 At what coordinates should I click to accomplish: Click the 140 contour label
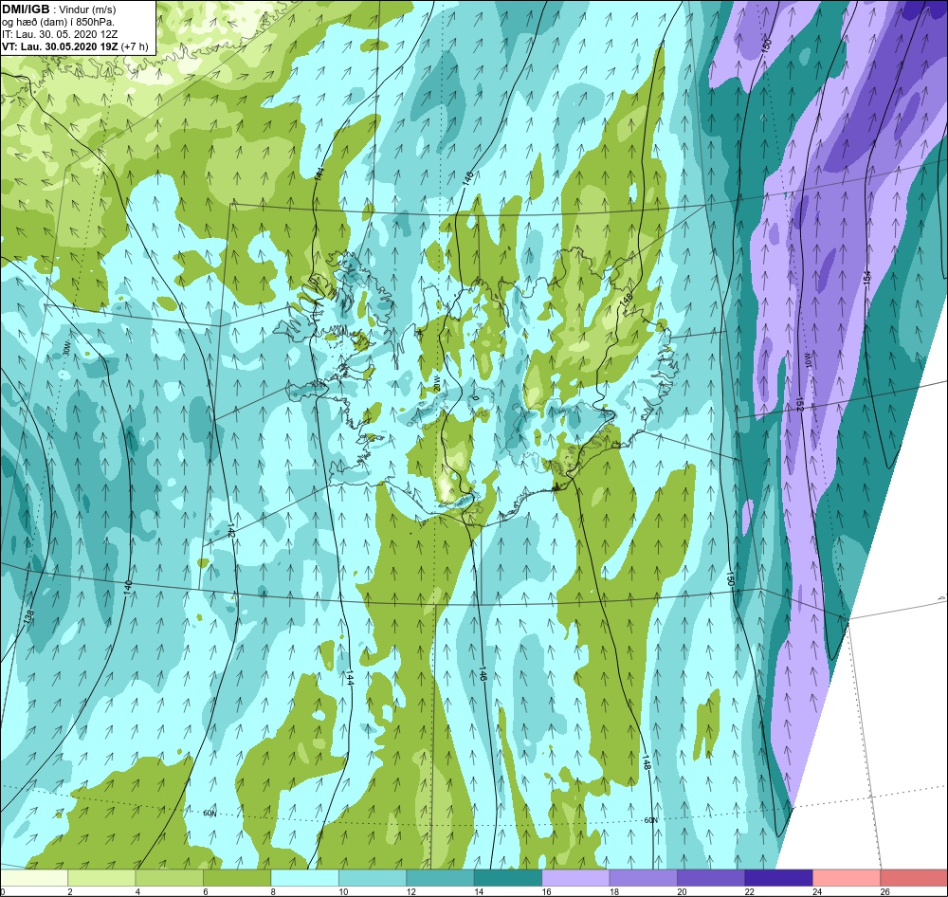pos(128,586)
